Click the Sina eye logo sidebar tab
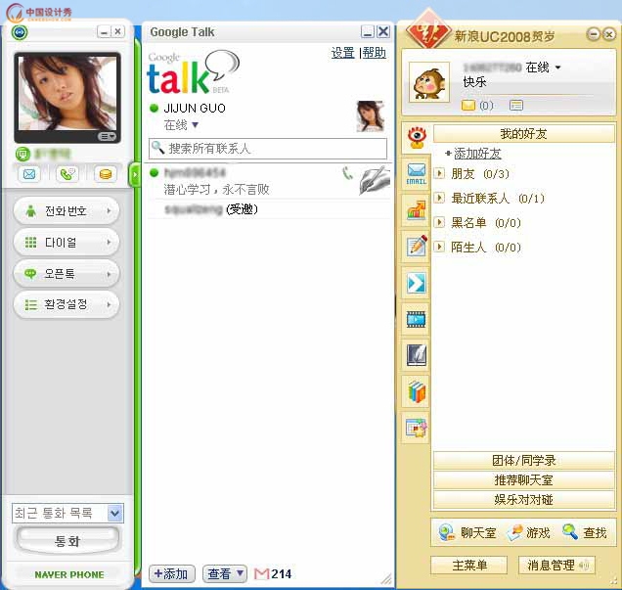The width and height of the screenshot is (622, 590). coord(417,138)
